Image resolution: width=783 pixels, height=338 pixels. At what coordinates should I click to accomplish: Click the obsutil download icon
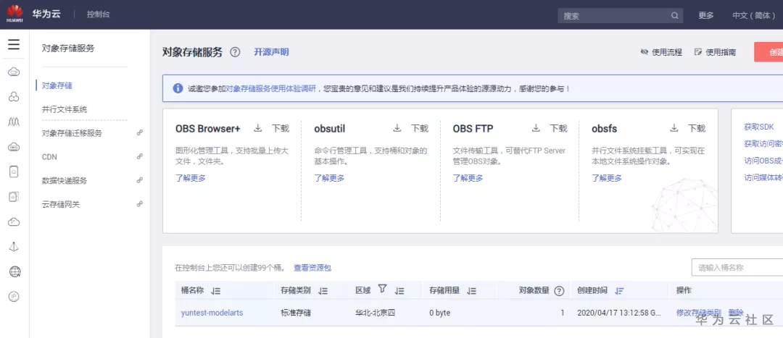click(x=397, y=128)
